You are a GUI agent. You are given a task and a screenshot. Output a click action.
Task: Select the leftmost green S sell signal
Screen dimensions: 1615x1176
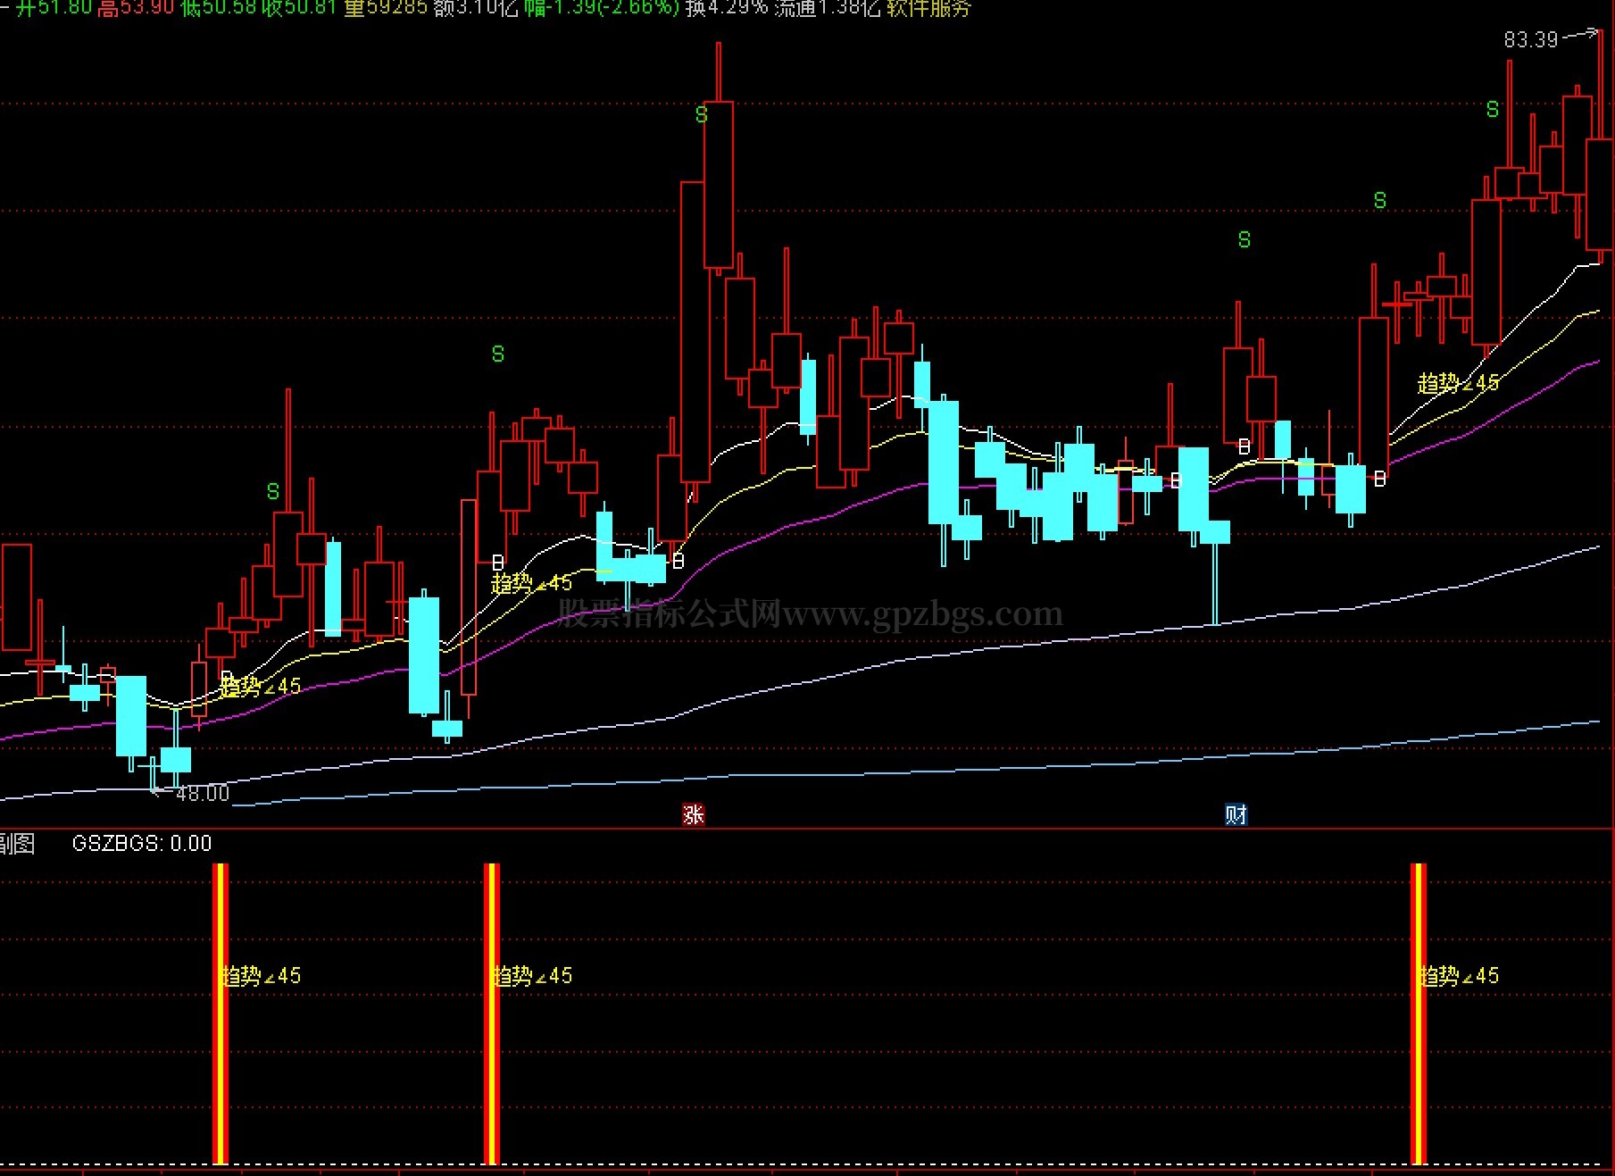click(273, 491)
